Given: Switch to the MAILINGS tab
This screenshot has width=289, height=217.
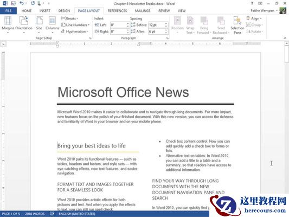Looking at the screenshot, I should [143, 11].
